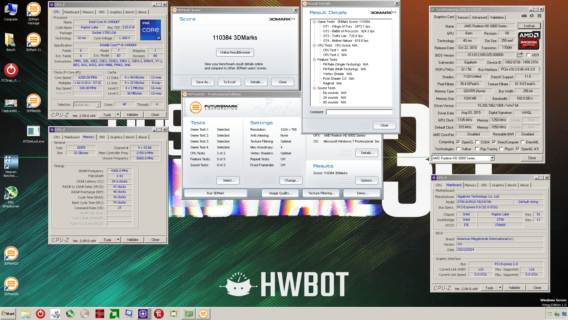Screen dimensions: 568x320
Task: Click the BIOS export share icon in GPU-Z
Action: 520,55
